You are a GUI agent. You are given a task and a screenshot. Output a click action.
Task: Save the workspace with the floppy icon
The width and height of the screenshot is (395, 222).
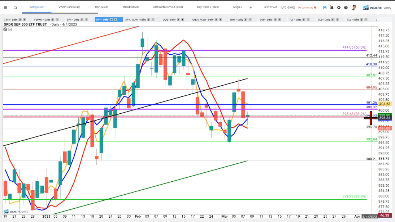click(x=325, y=8)
